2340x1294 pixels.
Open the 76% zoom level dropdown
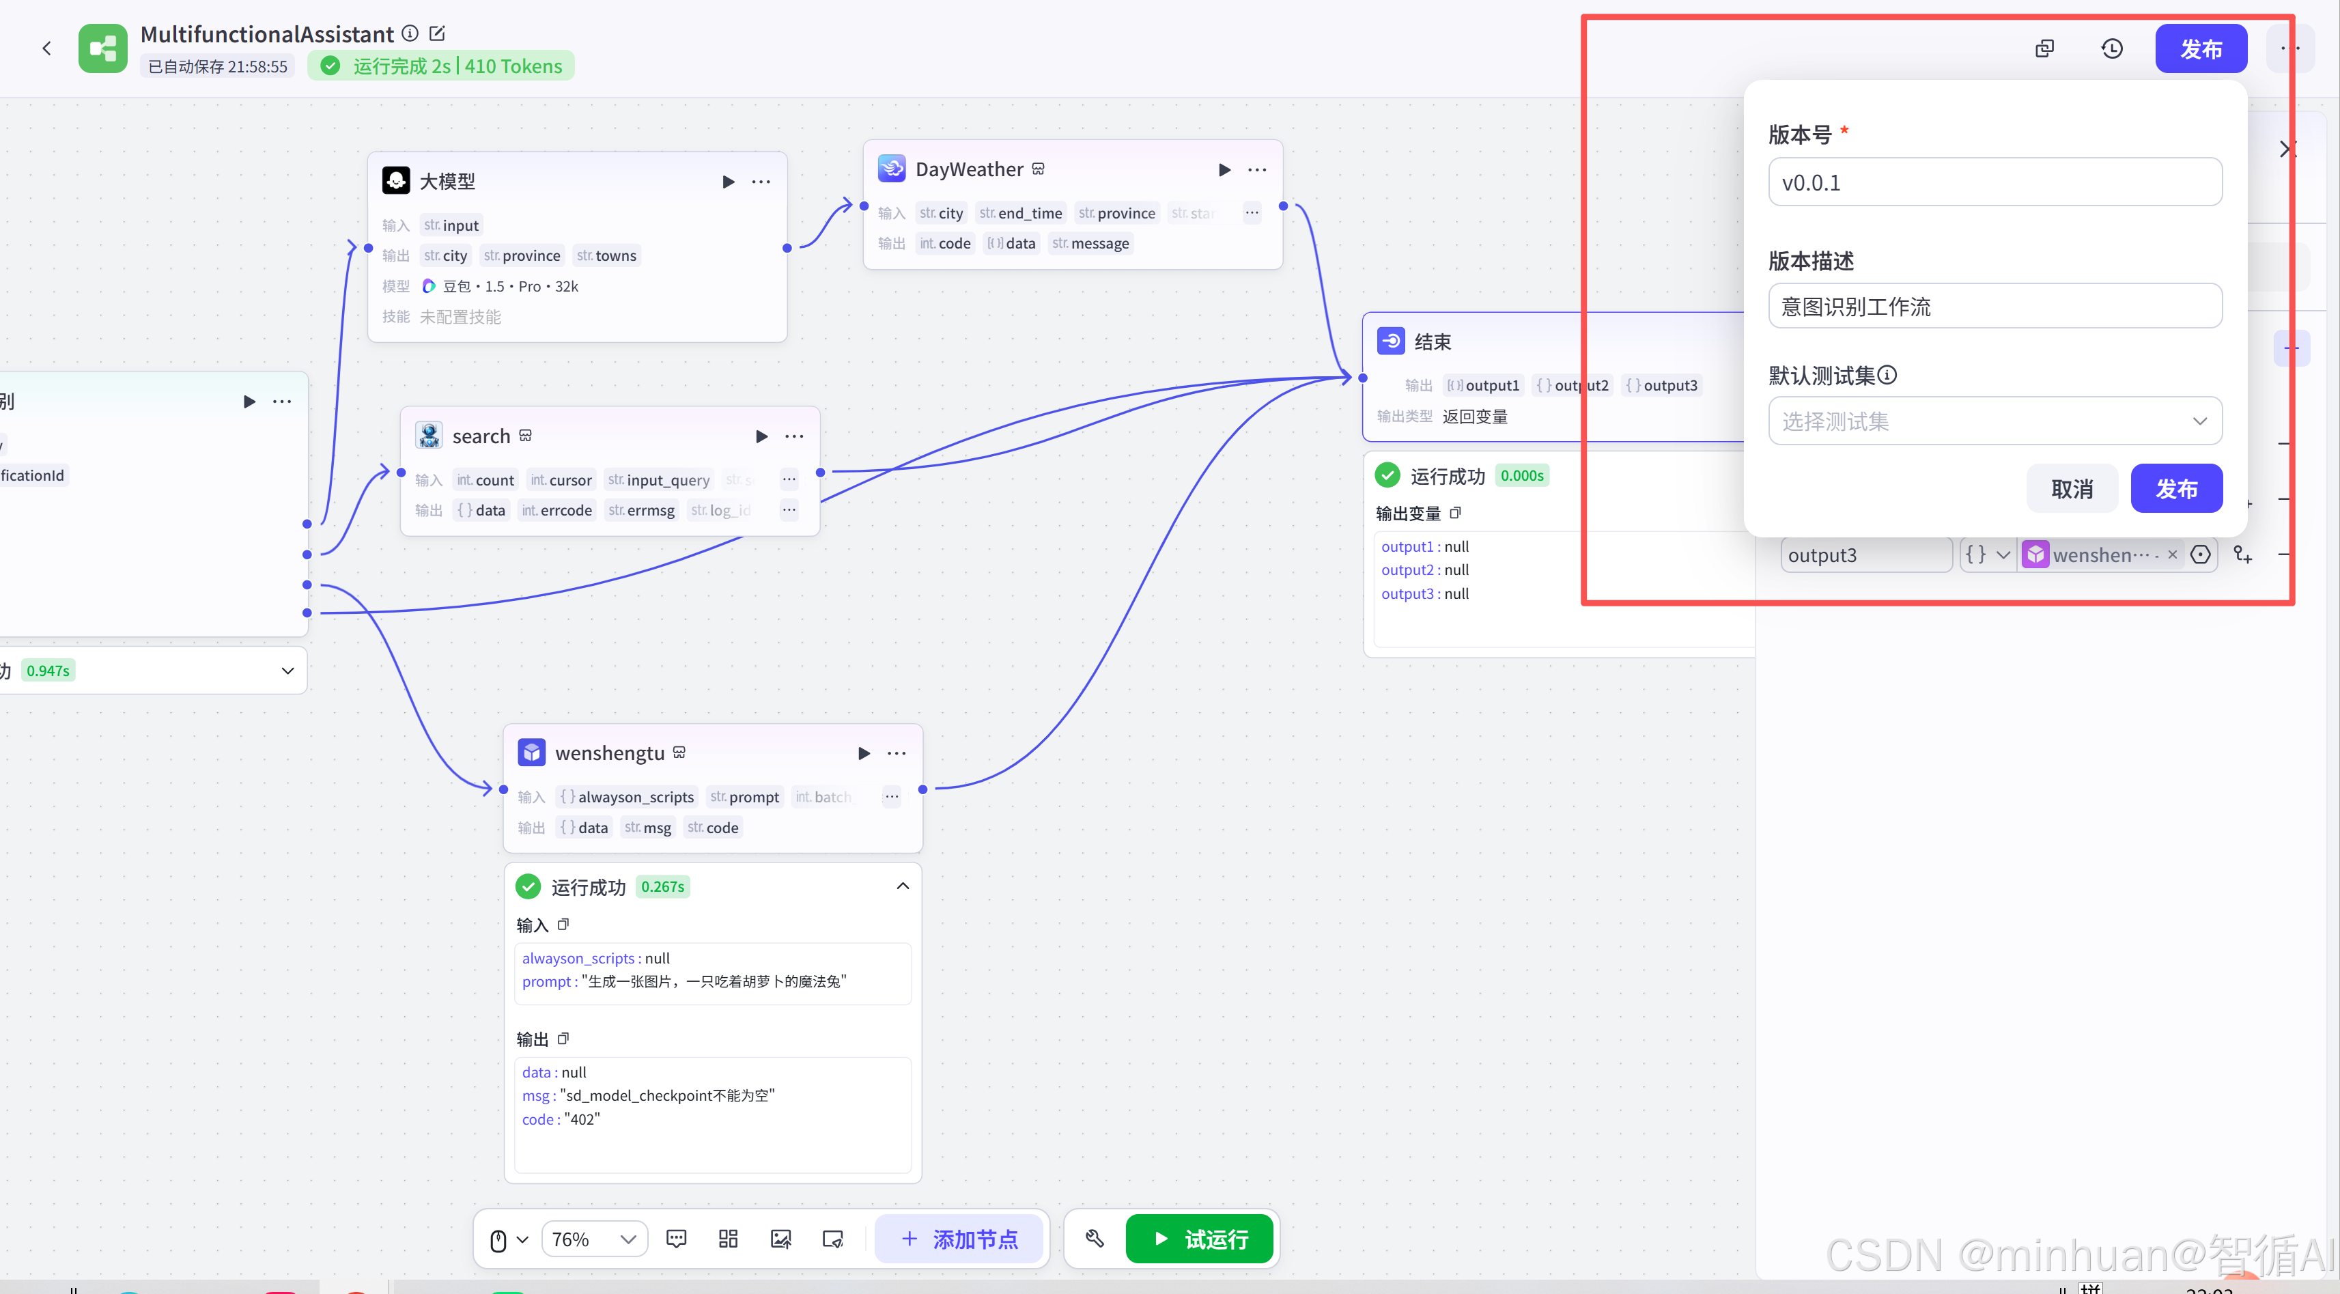[x=594, y=1239]
